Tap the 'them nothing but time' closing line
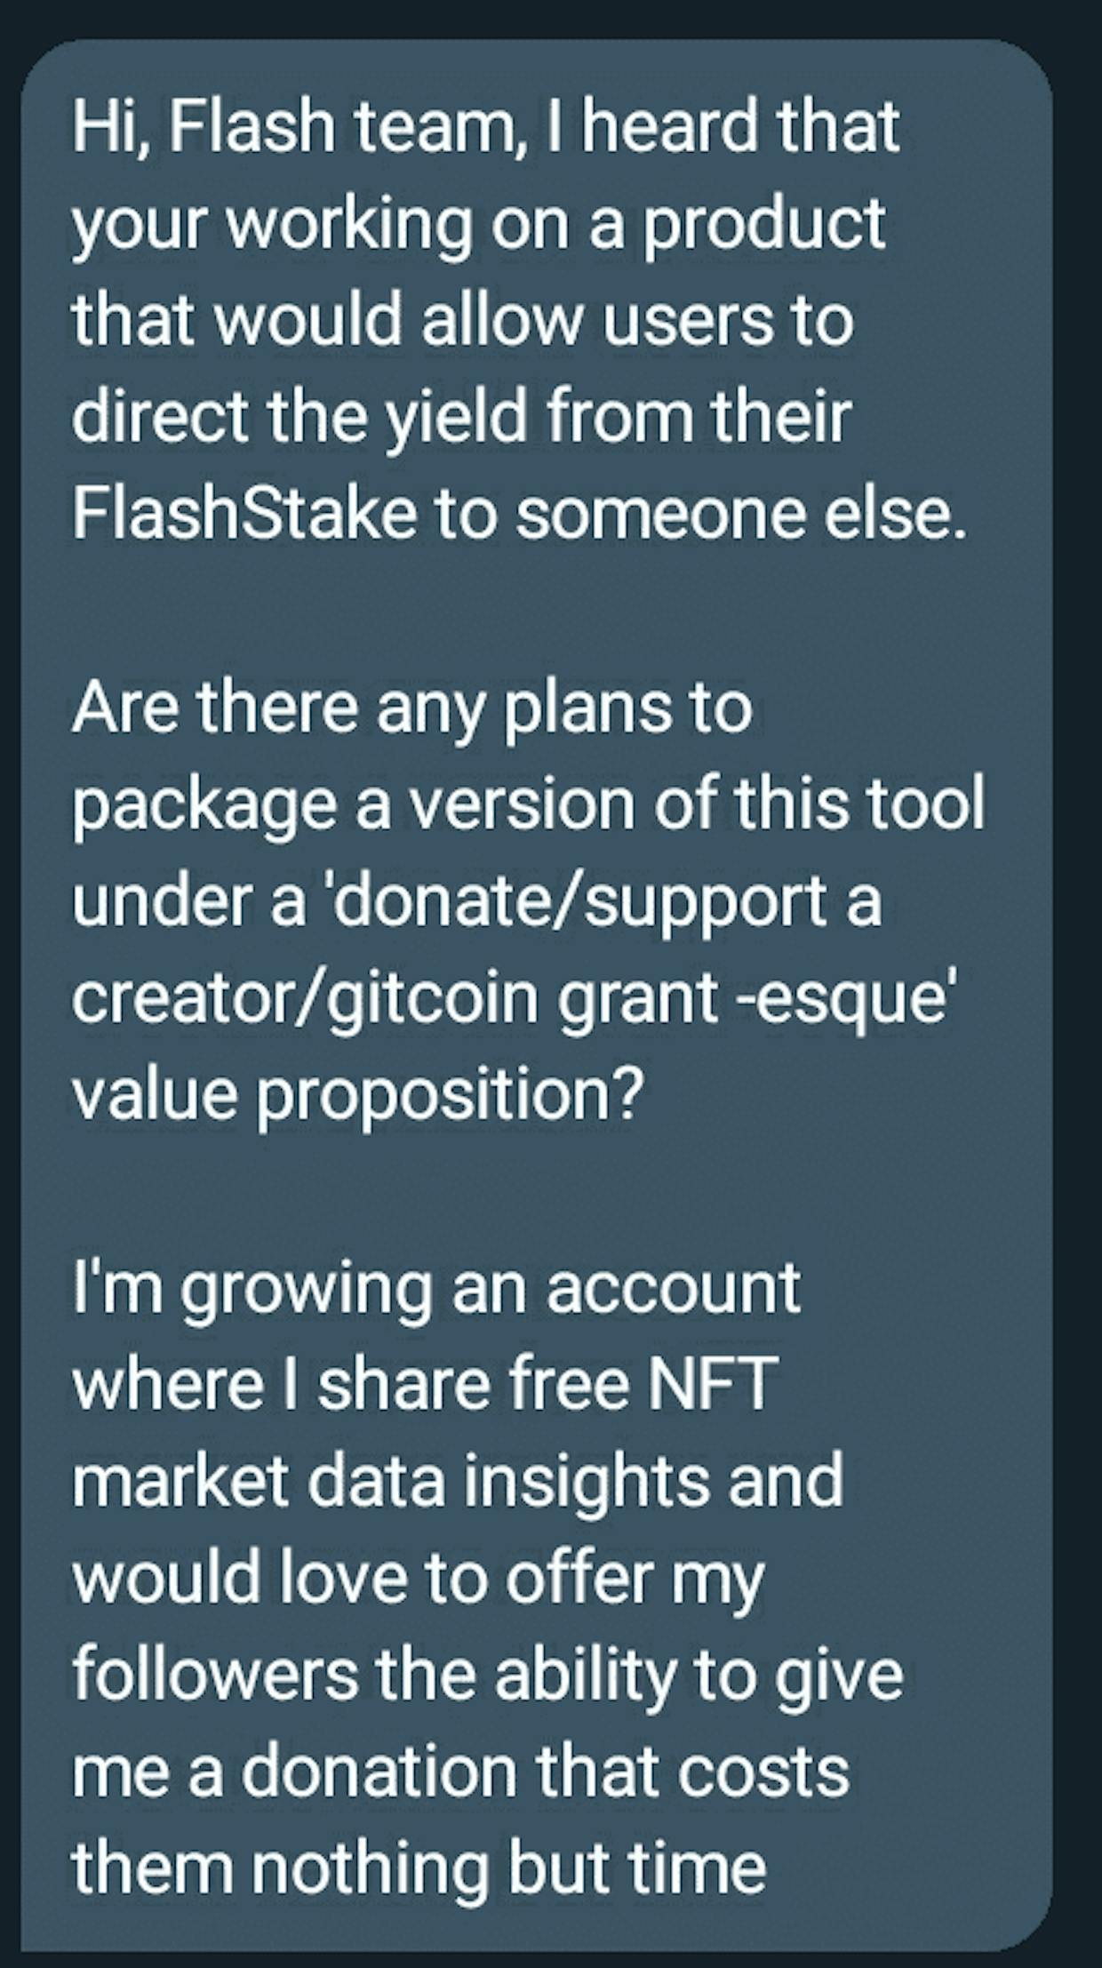 click(x=419, y=1868)
